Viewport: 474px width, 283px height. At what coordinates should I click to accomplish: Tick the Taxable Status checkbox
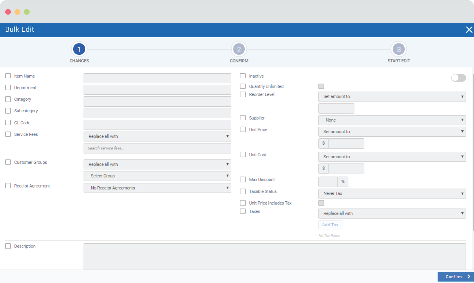point(243,191)
